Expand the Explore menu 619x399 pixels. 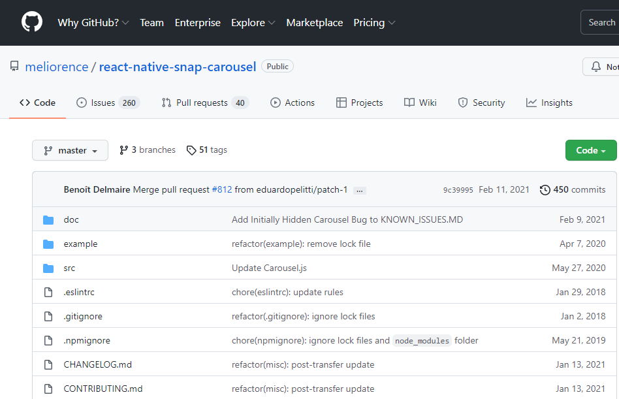tap(253, 22)
